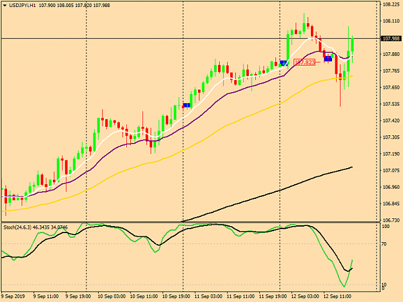The width and height of the screenshot is (403, 302).
Task: Click the stochastic scale value 100
Action: click(x=386, y=227)
